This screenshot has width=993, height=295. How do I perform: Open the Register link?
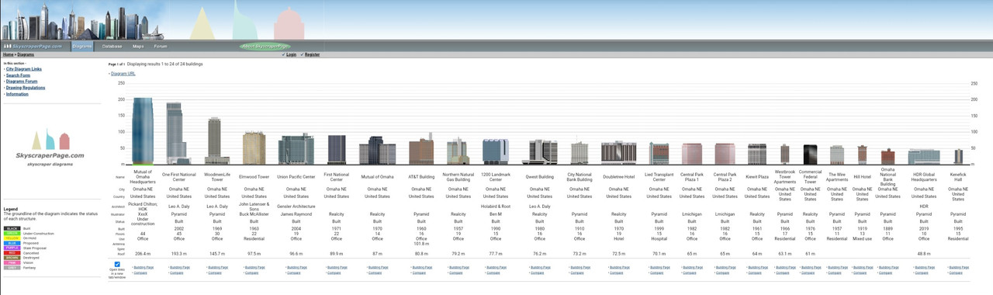click(312, 55)
